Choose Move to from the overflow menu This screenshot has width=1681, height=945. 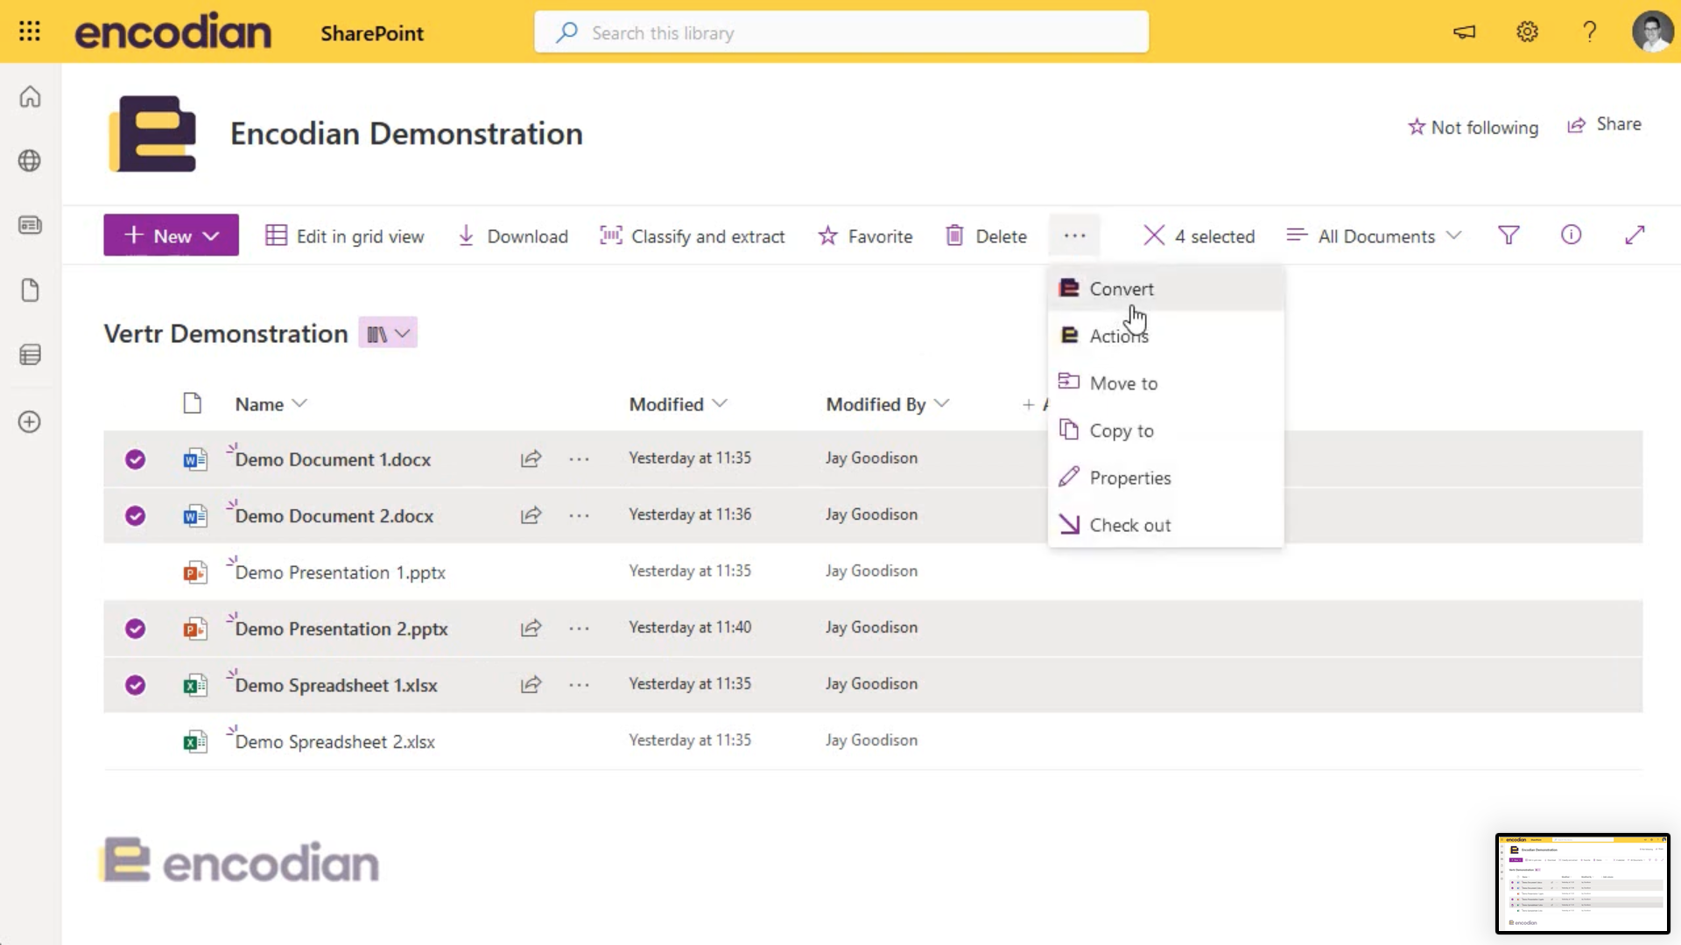1165,383
